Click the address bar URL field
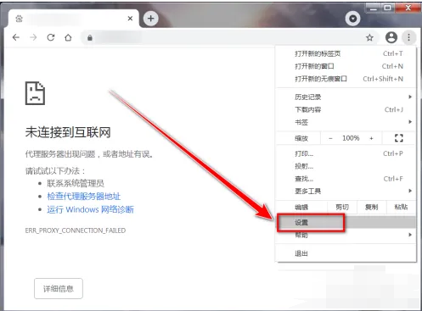Screen dimensions: 422x311 tap(229, 37)
